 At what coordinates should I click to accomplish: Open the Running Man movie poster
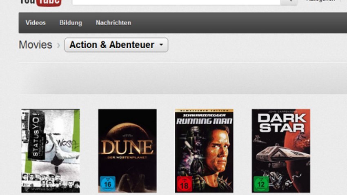[204, 151]
